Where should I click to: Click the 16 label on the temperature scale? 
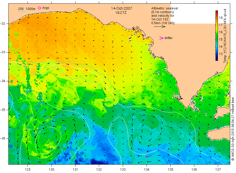tap(221, 32)
